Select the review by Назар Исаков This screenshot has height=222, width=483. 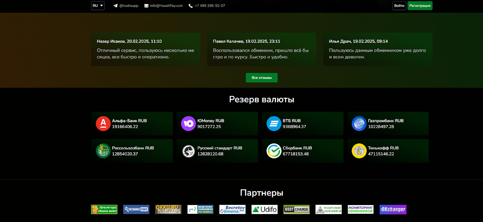tap(146, 49)
